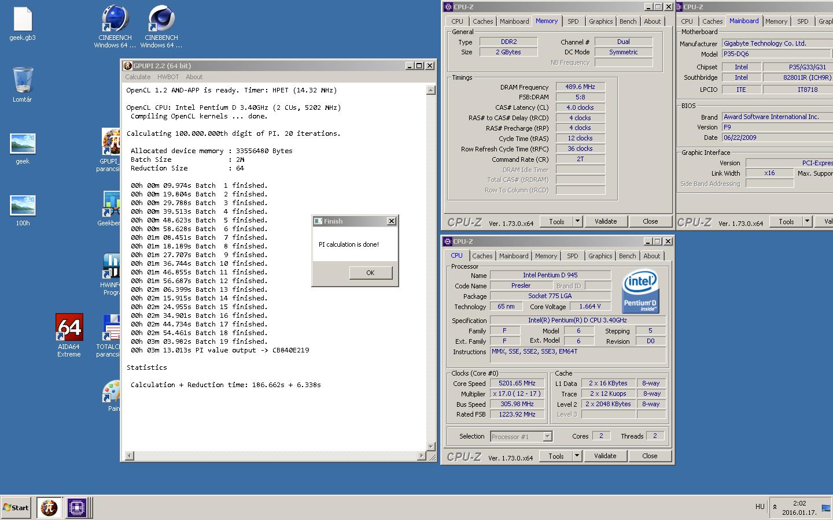Image resolution: width=833 pixels, height=520 pixels.
Task: Open the TOTALCMD parancsikon shortcut
Action: tap(109, 336)
